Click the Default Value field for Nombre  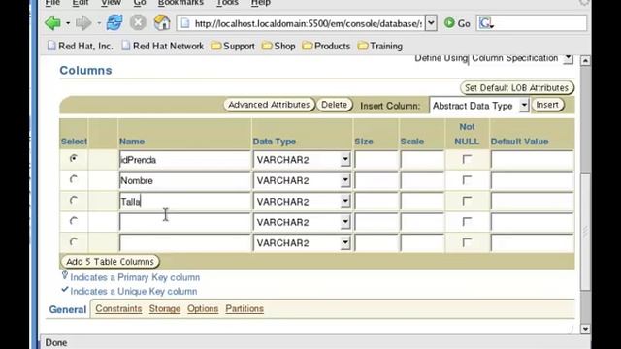532,181
